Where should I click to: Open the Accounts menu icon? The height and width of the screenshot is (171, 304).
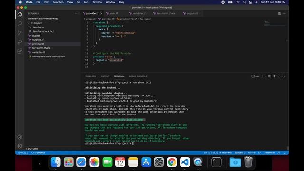coord(19,137)
